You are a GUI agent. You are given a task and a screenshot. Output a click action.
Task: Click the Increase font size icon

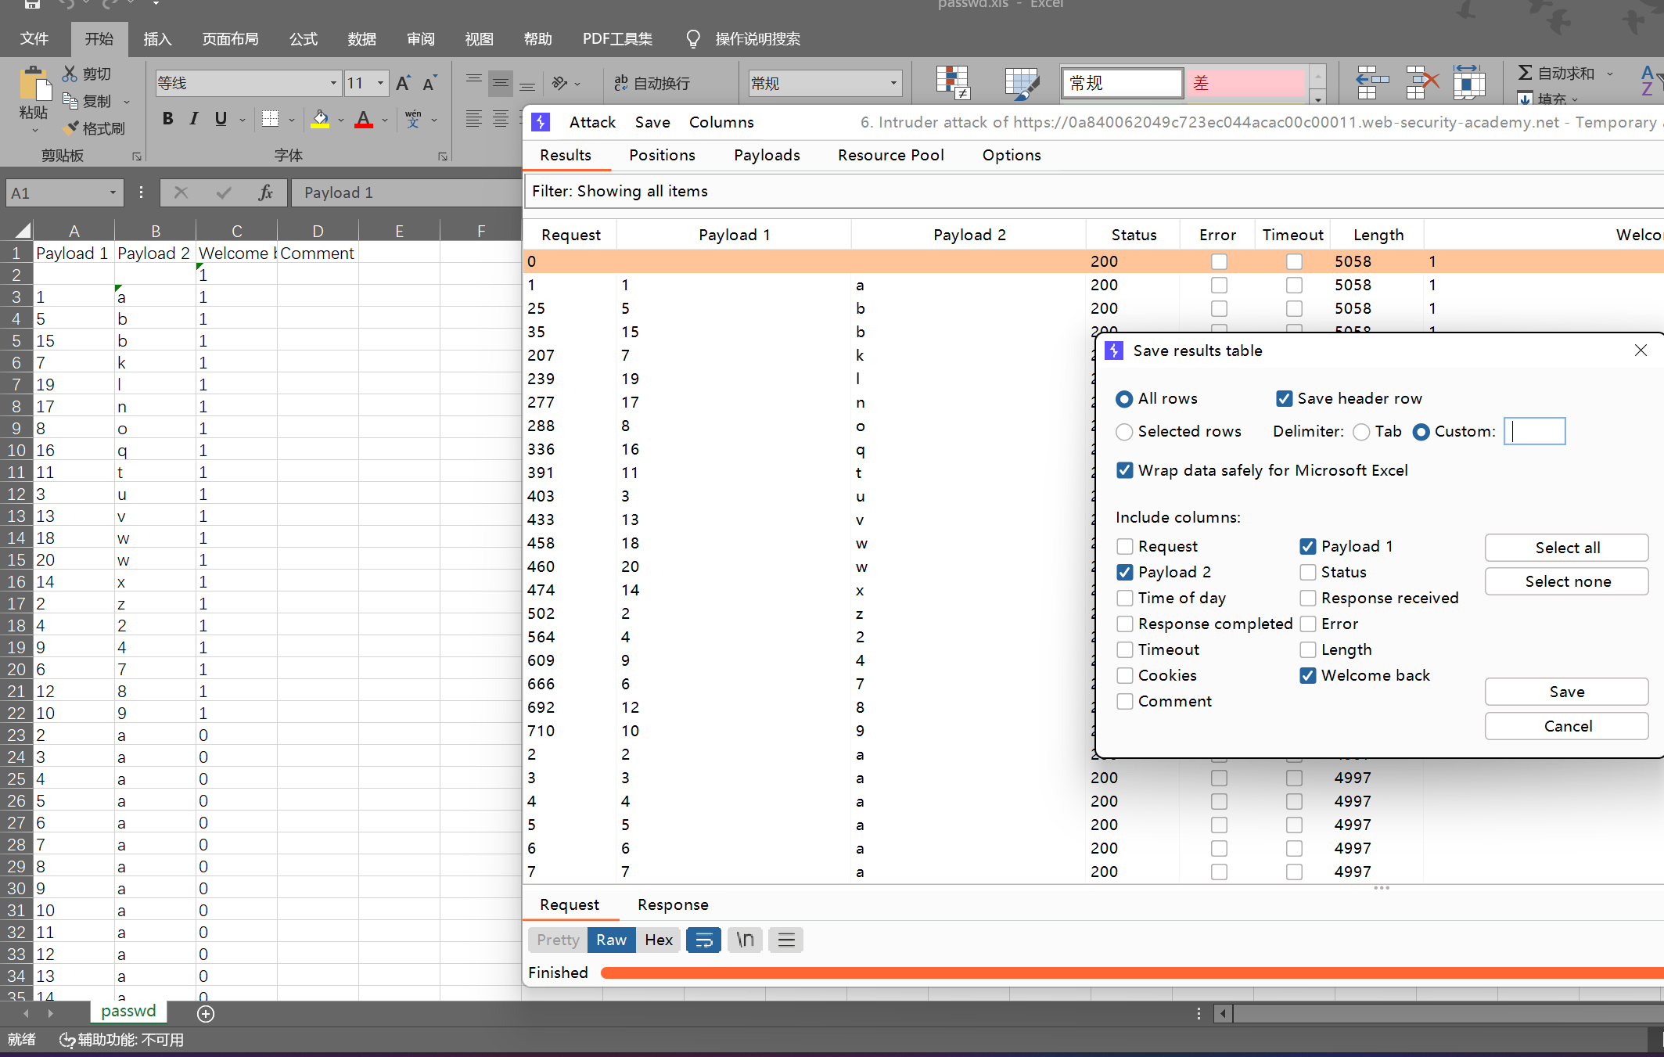pyautogui.click(x=403, y=83)
